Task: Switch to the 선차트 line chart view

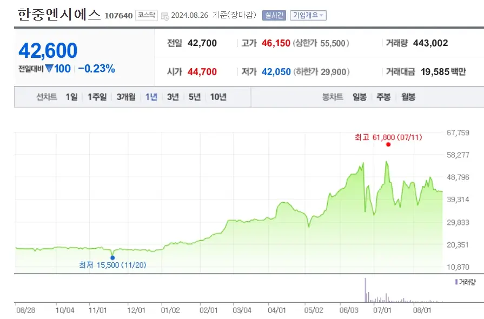Action: (x=45, y=97)
